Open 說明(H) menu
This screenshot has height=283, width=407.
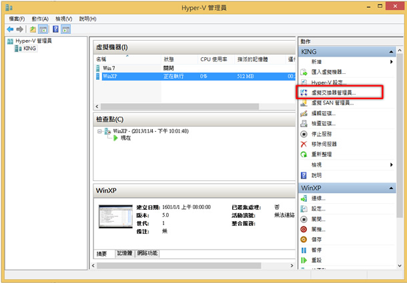(87, 19)
